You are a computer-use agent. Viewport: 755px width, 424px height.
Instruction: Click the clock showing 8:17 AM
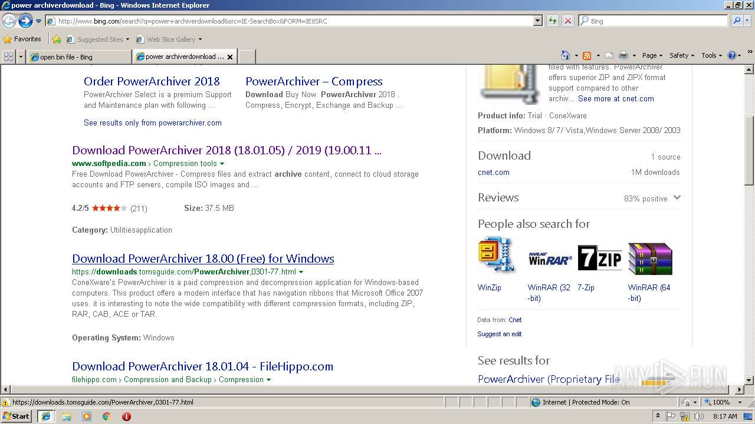pyautogui.click(x=725, y=416)
